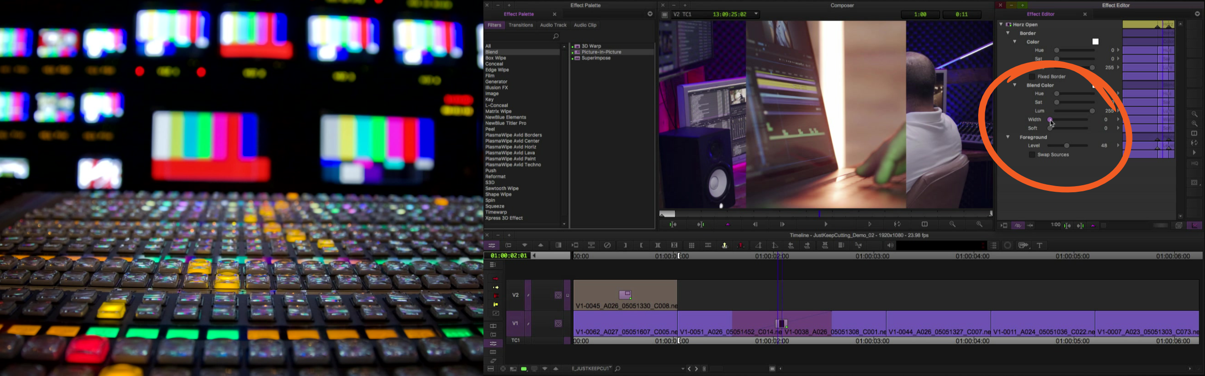Screen dimensions: 1205x376
Task: Select the Effect Editor panel tab
Action: click(x=1041, y=14)
